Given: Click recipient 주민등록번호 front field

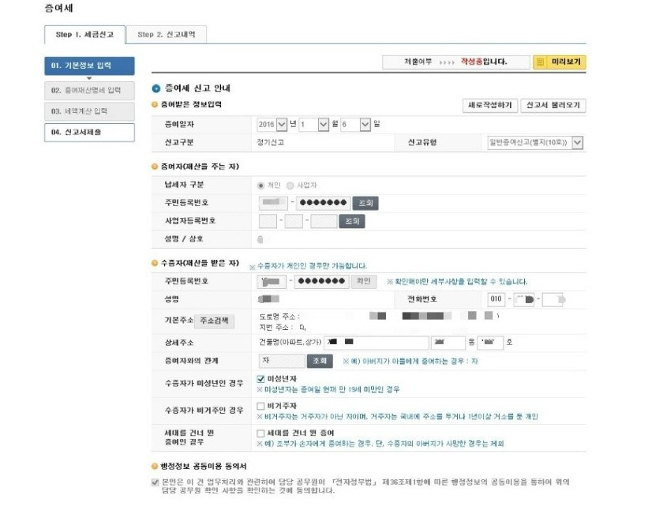Looking at the screenshot, I should [272, 282].
